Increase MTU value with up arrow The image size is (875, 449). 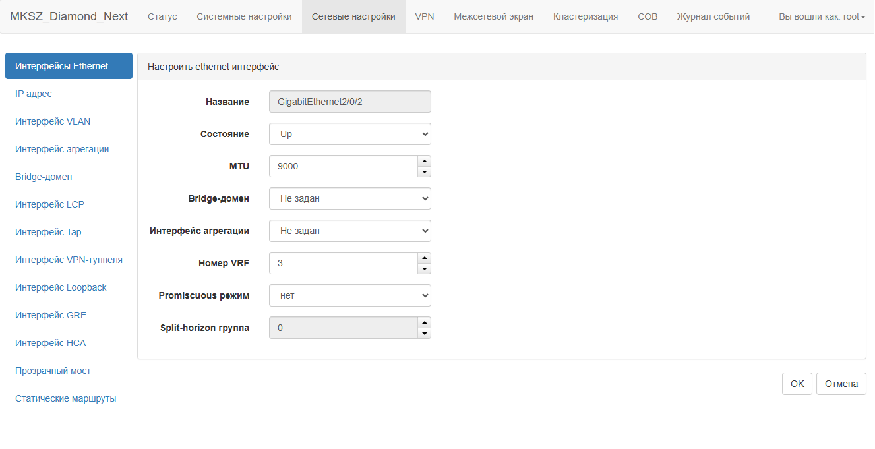pos(425,161)
